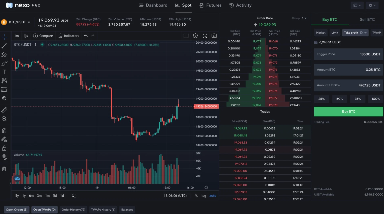Activate the magnet snapping tool
The height and width of the screenshot is (214, 384).
[5, 130]
